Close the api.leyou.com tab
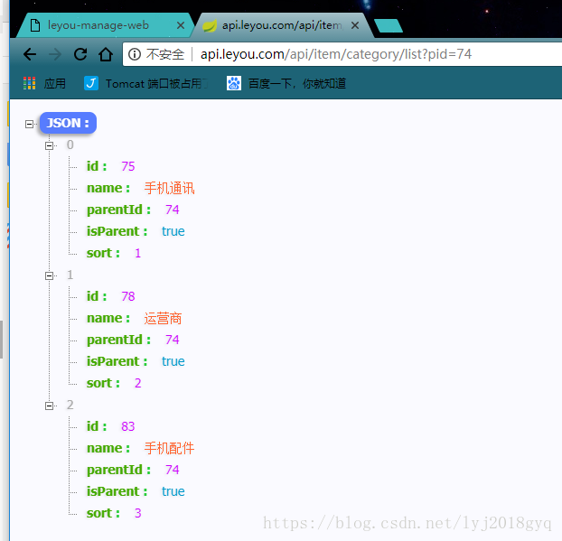 click(x=355, y=25)
